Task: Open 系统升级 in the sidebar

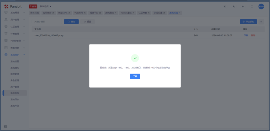Action: (15, 106)
